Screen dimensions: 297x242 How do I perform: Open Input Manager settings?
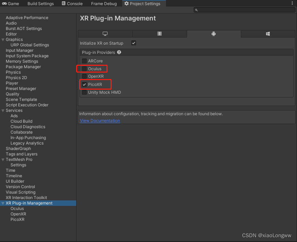coord(19,50)
